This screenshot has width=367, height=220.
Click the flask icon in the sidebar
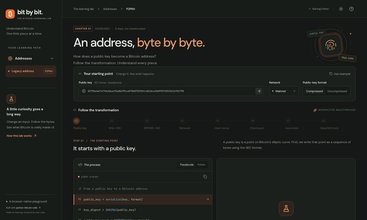tap(11, 99)
